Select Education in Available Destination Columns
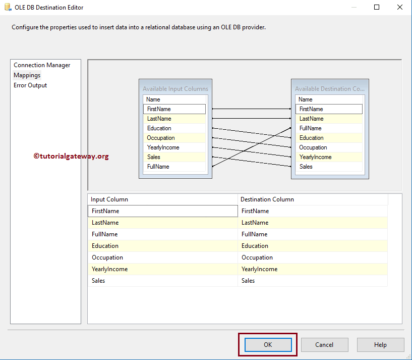Viewport: 412px width, 360px height. (x=329, y=137)
